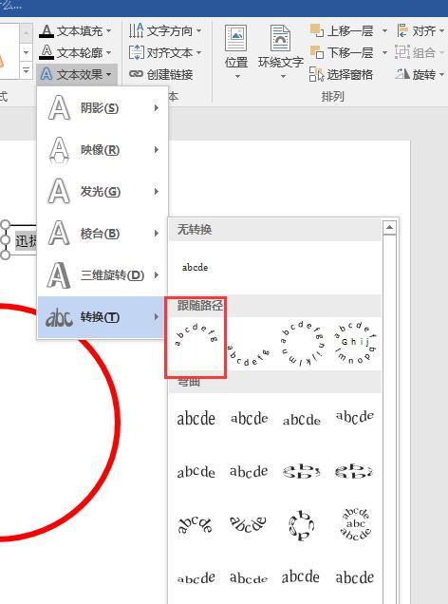Click the 文本效果 text effects button
The image size is (448, 604).
click(x=76, y=74)
